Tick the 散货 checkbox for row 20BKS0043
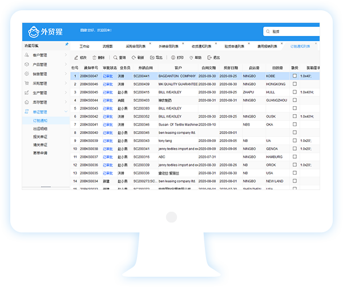The image size is (343, 287). pyautogui.click(x=294, y=108)
